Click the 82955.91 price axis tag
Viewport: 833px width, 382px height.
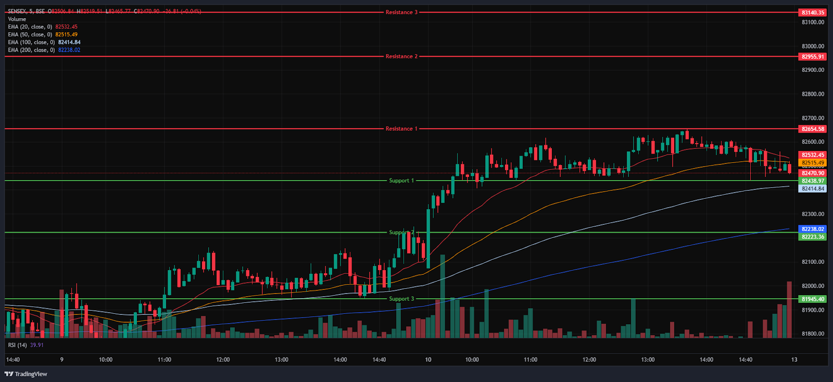pos(812,57)
